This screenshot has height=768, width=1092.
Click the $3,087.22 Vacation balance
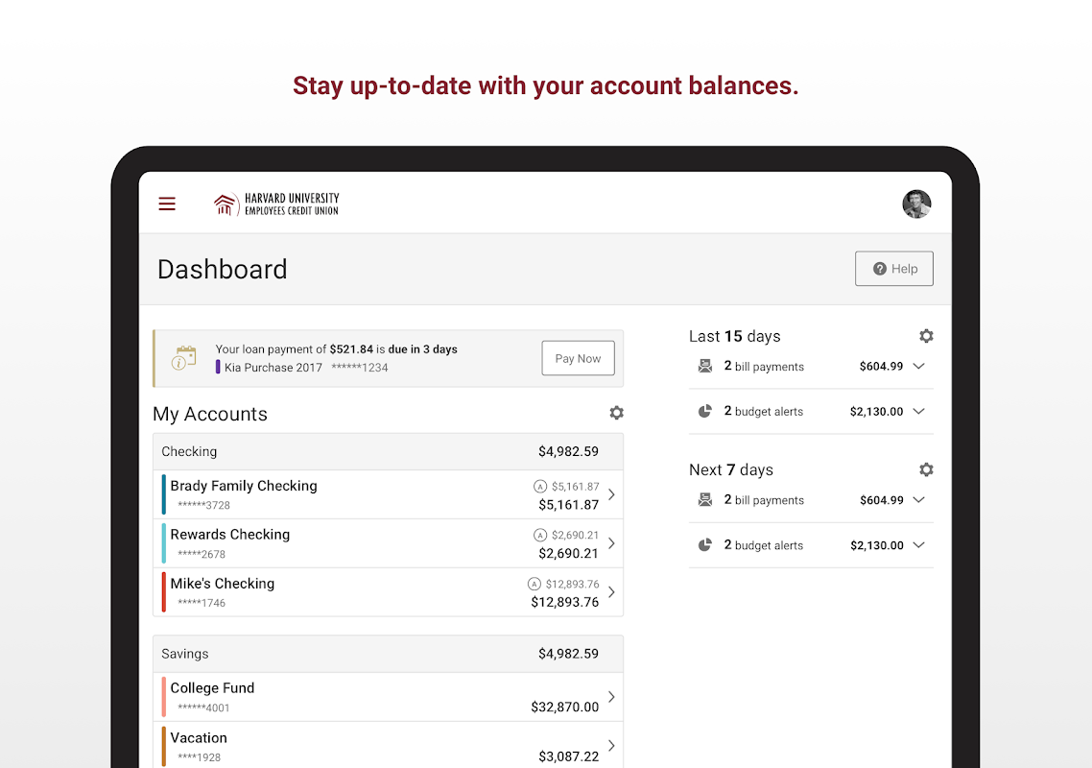pos(568,756)
